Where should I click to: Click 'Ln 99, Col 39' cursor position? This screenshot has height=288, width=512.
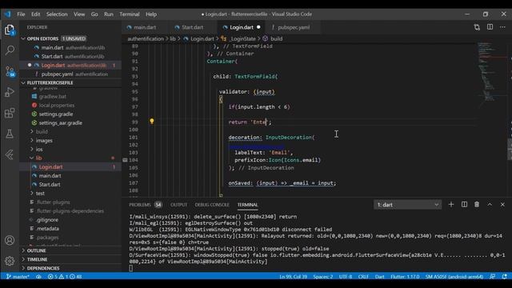(x=293, y=277)
